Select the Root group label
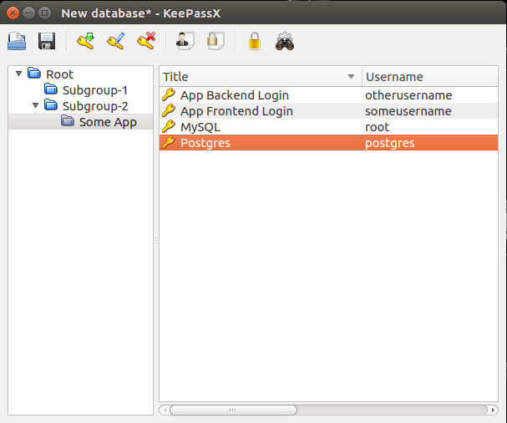This screenshot has width=507, height=423. coord(60,74)
